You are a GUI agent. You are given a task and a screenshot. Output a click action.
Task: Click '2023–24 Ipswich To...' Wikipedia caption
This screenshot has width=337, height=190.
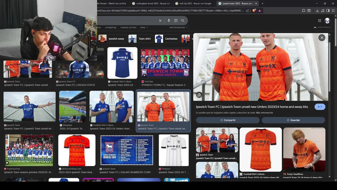point(72,129)
